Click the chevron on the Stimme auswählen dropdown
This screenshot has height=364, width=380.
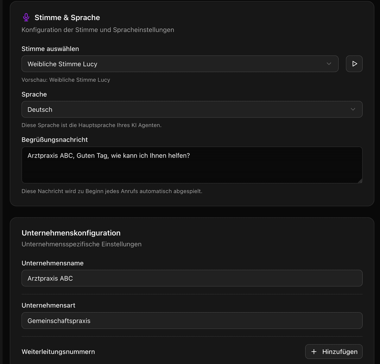(x=329, y=64)
